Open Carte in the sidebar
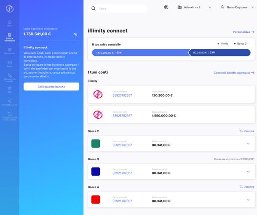Viewport: 257px width, 215px height. click(10, 64)
